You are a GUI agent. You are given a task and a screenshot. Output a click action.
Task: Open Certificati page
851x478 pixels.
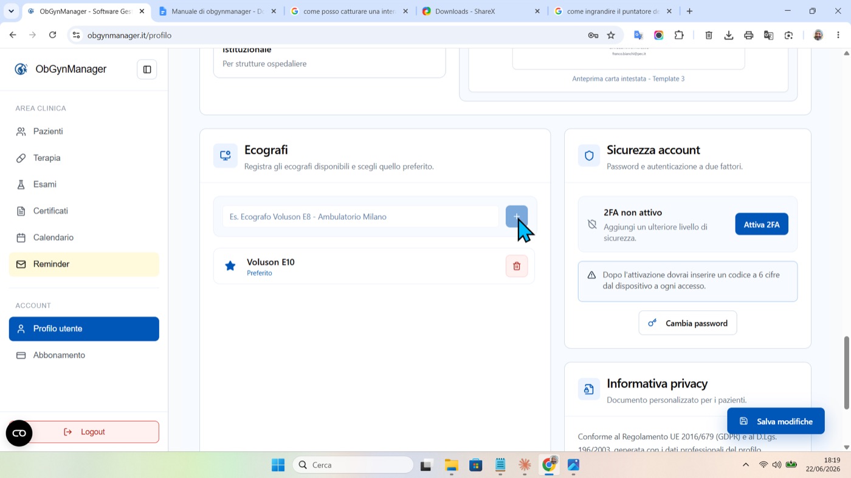click(x=84, y=211)
